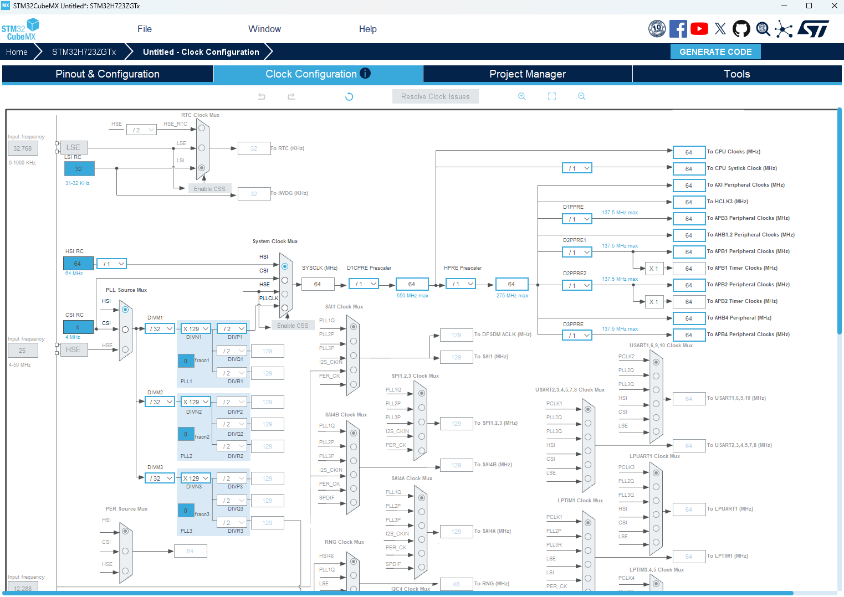Open the HPRE Prescaler dropdown
844x597 pixels.
point(461,284)
